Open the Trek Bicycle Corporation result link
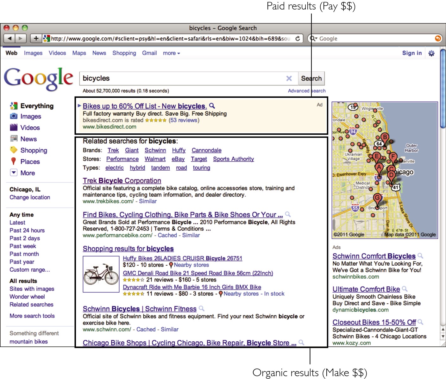 coord(122,180)
